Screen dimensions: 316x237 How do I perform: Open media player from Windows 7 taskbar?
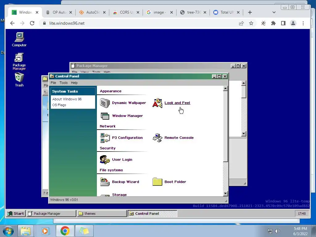click(45, 231)
